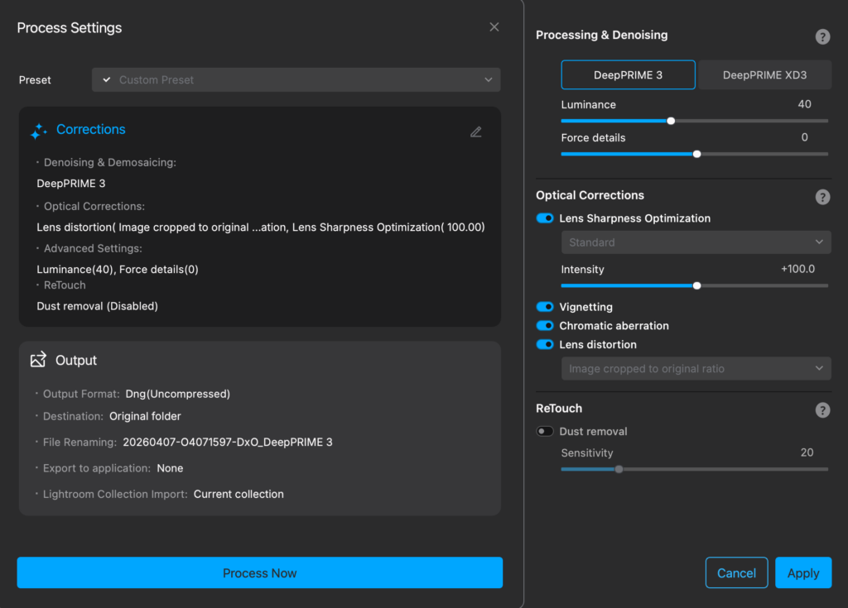Click the Output section heading
The image size is (848, 608).
[x=75, y=361]
